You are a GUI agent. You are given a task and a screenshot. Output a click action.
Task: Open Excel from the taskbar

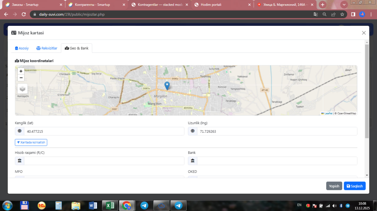[110, 206]
